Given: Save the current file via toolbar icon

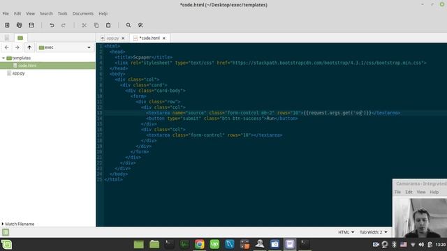Looking at the screenshot, I should [x=31, y=25].
